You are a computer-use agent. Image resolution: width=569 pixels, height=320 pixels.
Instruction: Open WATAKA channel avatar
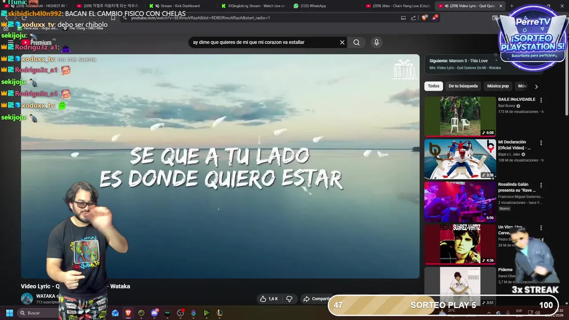click(x=27, y=299)
